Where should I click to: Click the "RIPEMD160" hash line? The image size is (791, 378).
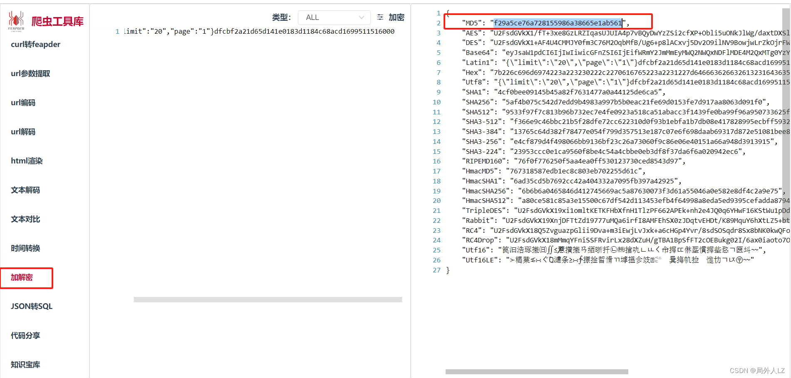click(x=574, y=161)
